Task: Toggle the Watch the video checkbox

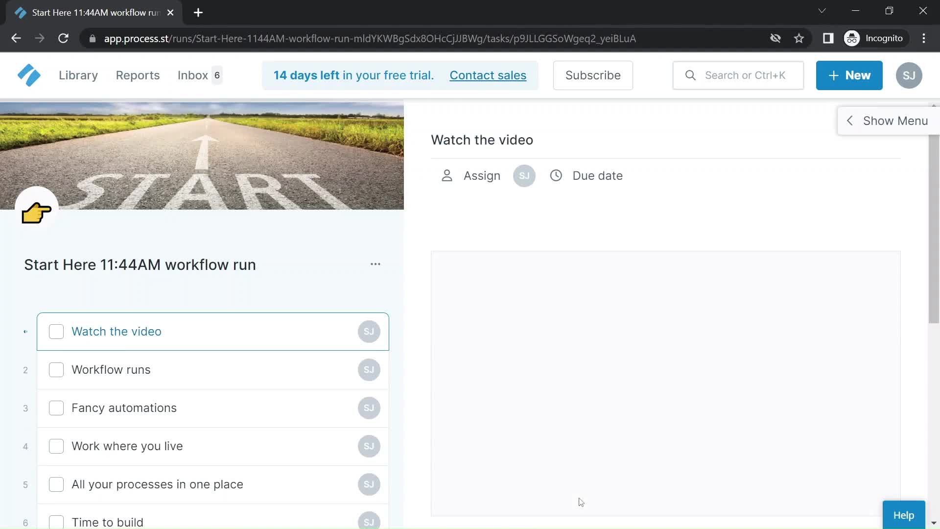Action: 56,331
